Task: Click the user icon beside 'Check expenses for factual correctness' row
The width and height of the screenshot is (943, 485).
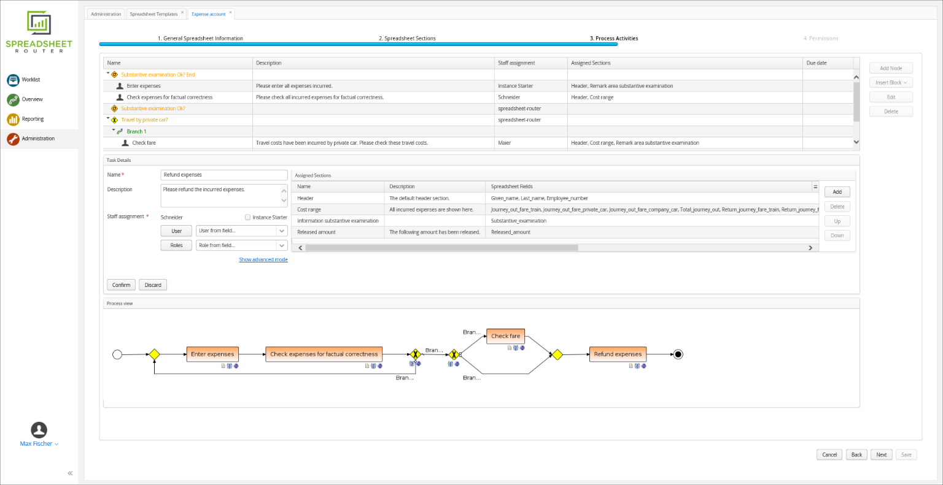Action: (120, 97)
